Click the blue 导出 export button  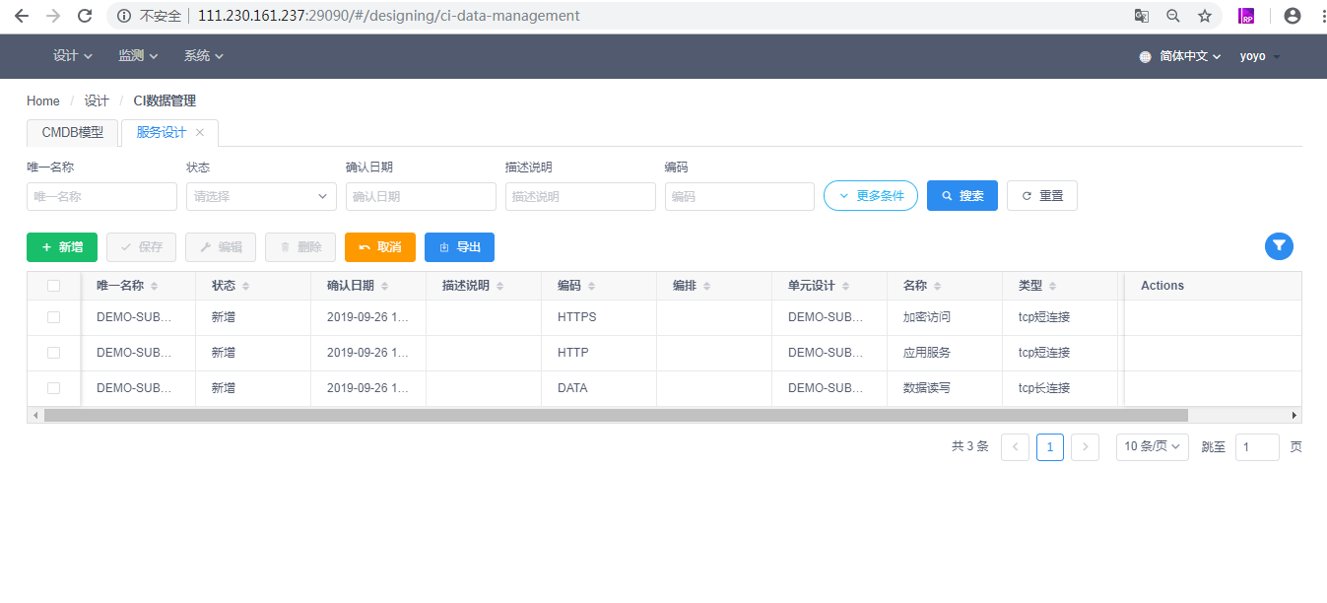click(459, 247)
